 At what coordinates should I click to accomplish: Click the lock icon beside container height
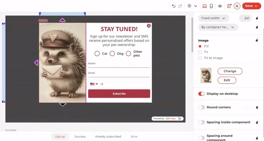coord(257,27)
